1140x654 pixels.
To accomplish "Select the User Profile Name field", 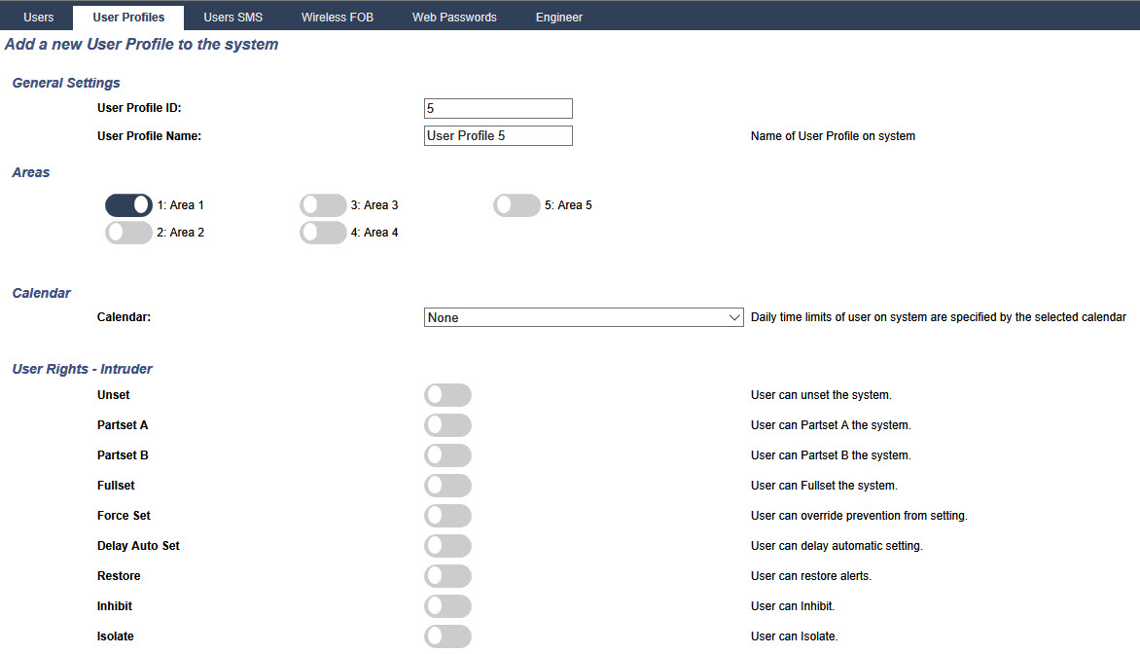I will pyautogui.click(x=497, y=135).
